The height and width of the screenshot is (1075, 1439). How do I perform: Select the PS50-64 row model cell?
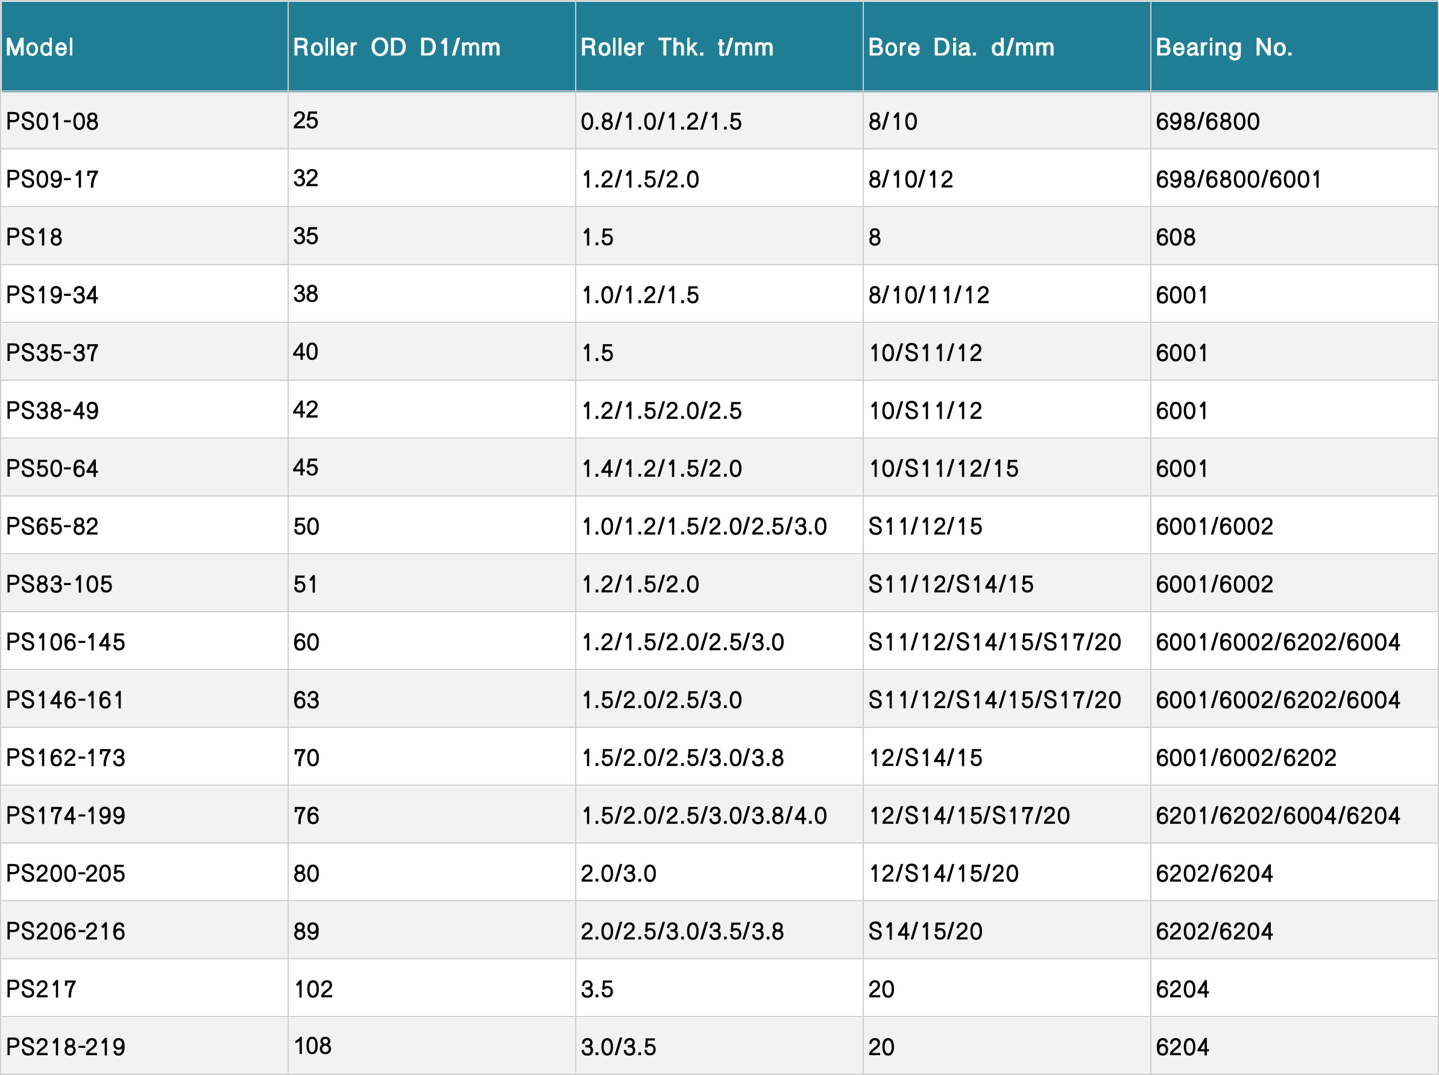[52, 469]
